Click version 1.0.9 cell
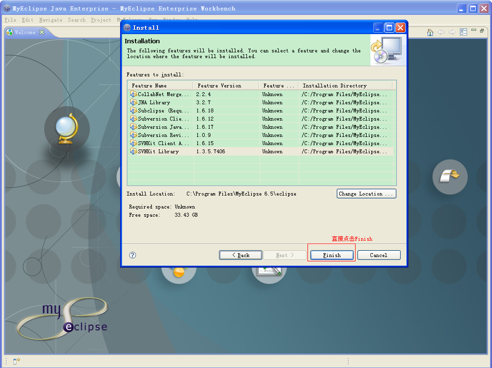The height and width of the screenshot is (368, 492). point(203,135)
